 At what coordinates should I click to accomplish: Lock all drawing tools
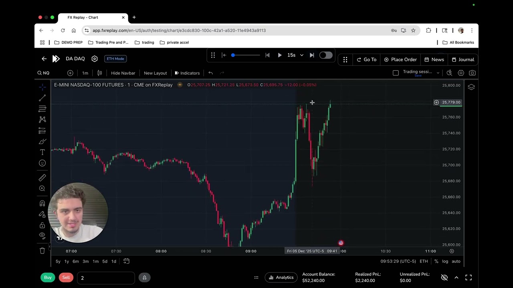(42, 225)
